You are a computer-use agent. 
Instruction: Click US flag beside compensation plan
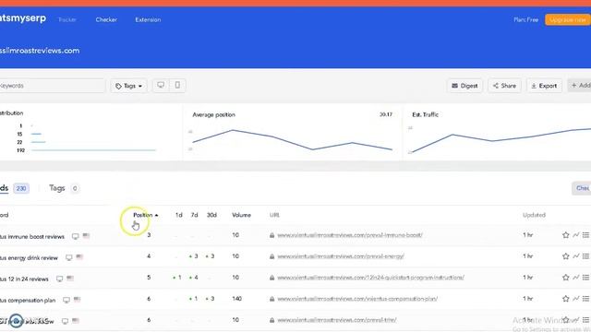[77, 299]
